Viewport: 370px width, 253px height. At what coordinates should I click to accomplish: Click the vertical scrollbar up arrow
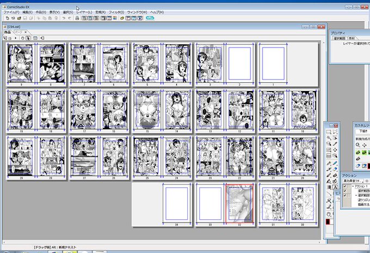point(324,43)
